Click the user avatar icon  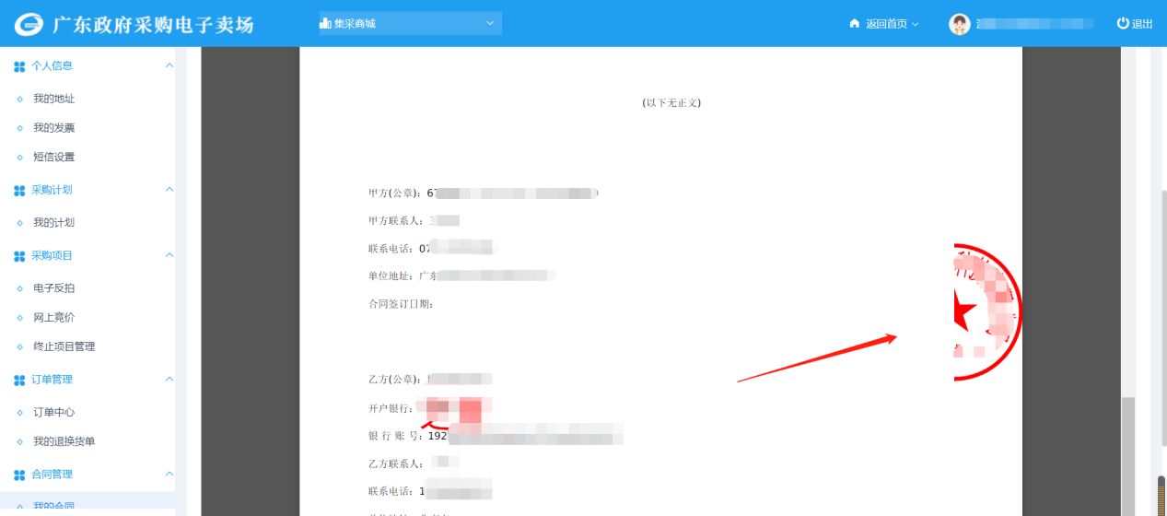(960, 24)
